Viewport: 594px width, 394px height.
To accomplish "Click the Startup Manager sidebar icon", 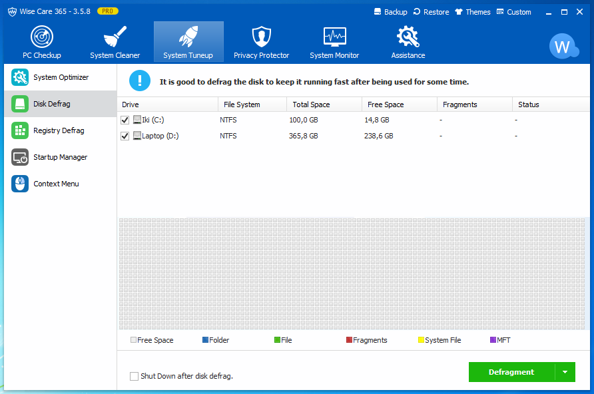I will coord(20,157).
